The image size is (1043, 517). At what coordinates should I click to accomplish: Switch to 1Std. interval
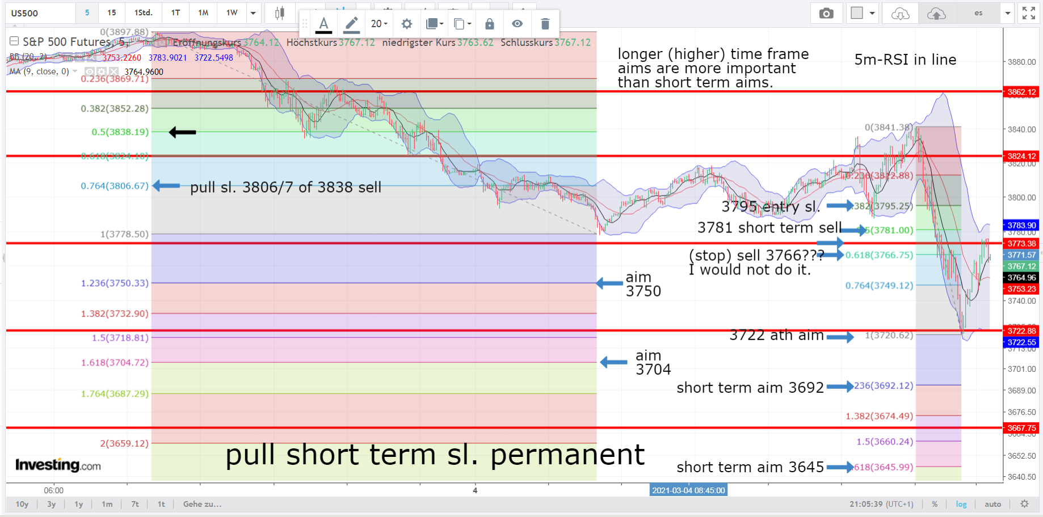(x=143, y=12)
